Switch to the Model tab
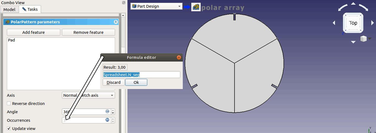Screen dimensions: 376x133 9,9
